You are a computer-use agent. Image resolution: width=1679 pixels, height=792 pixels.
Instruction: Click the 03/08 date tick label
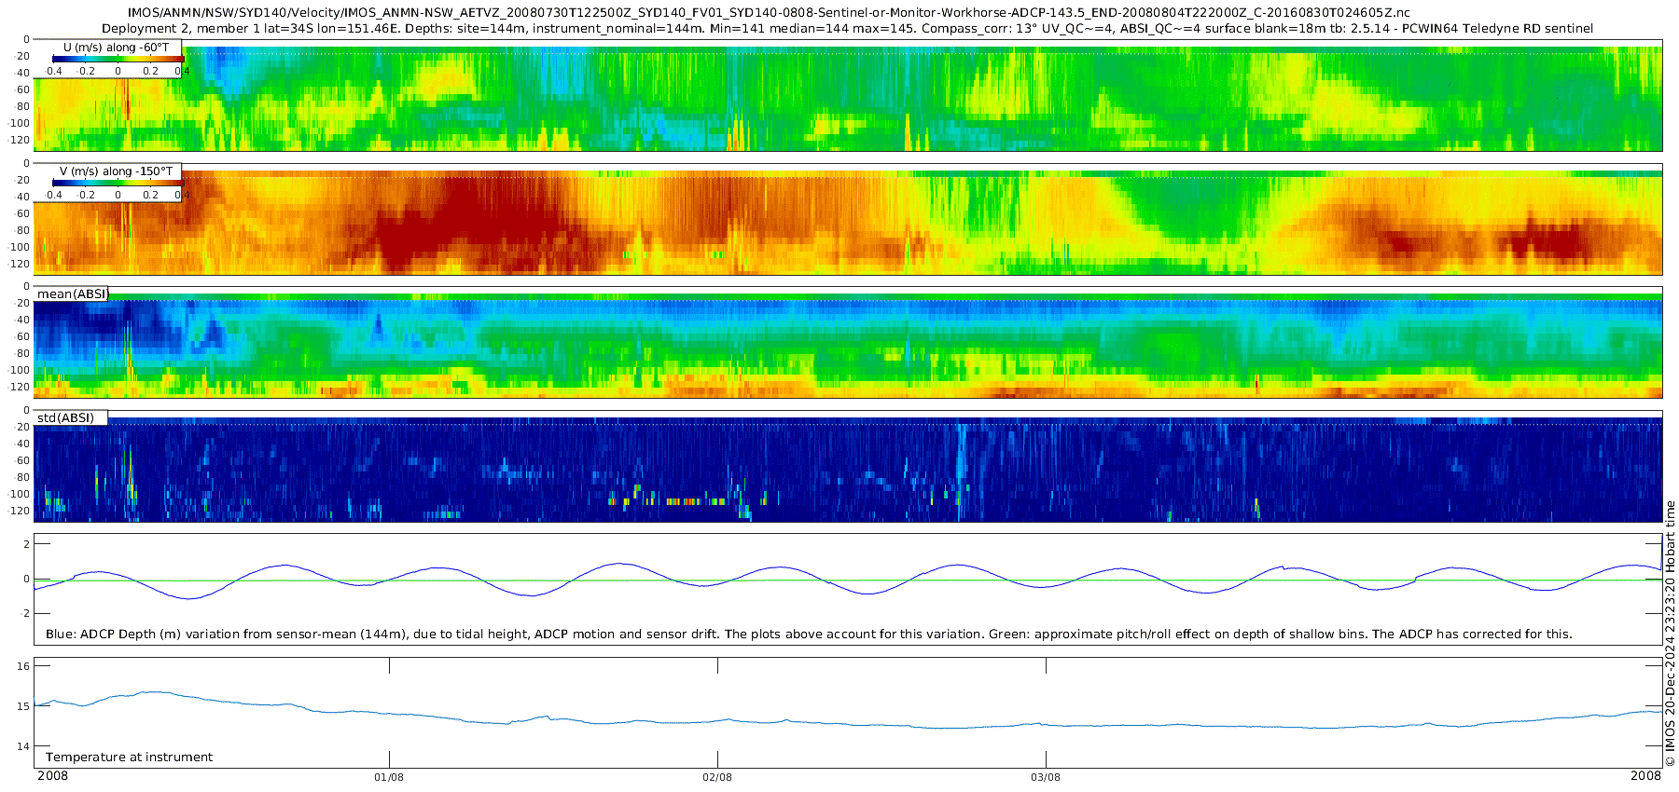pos(1046,777)
